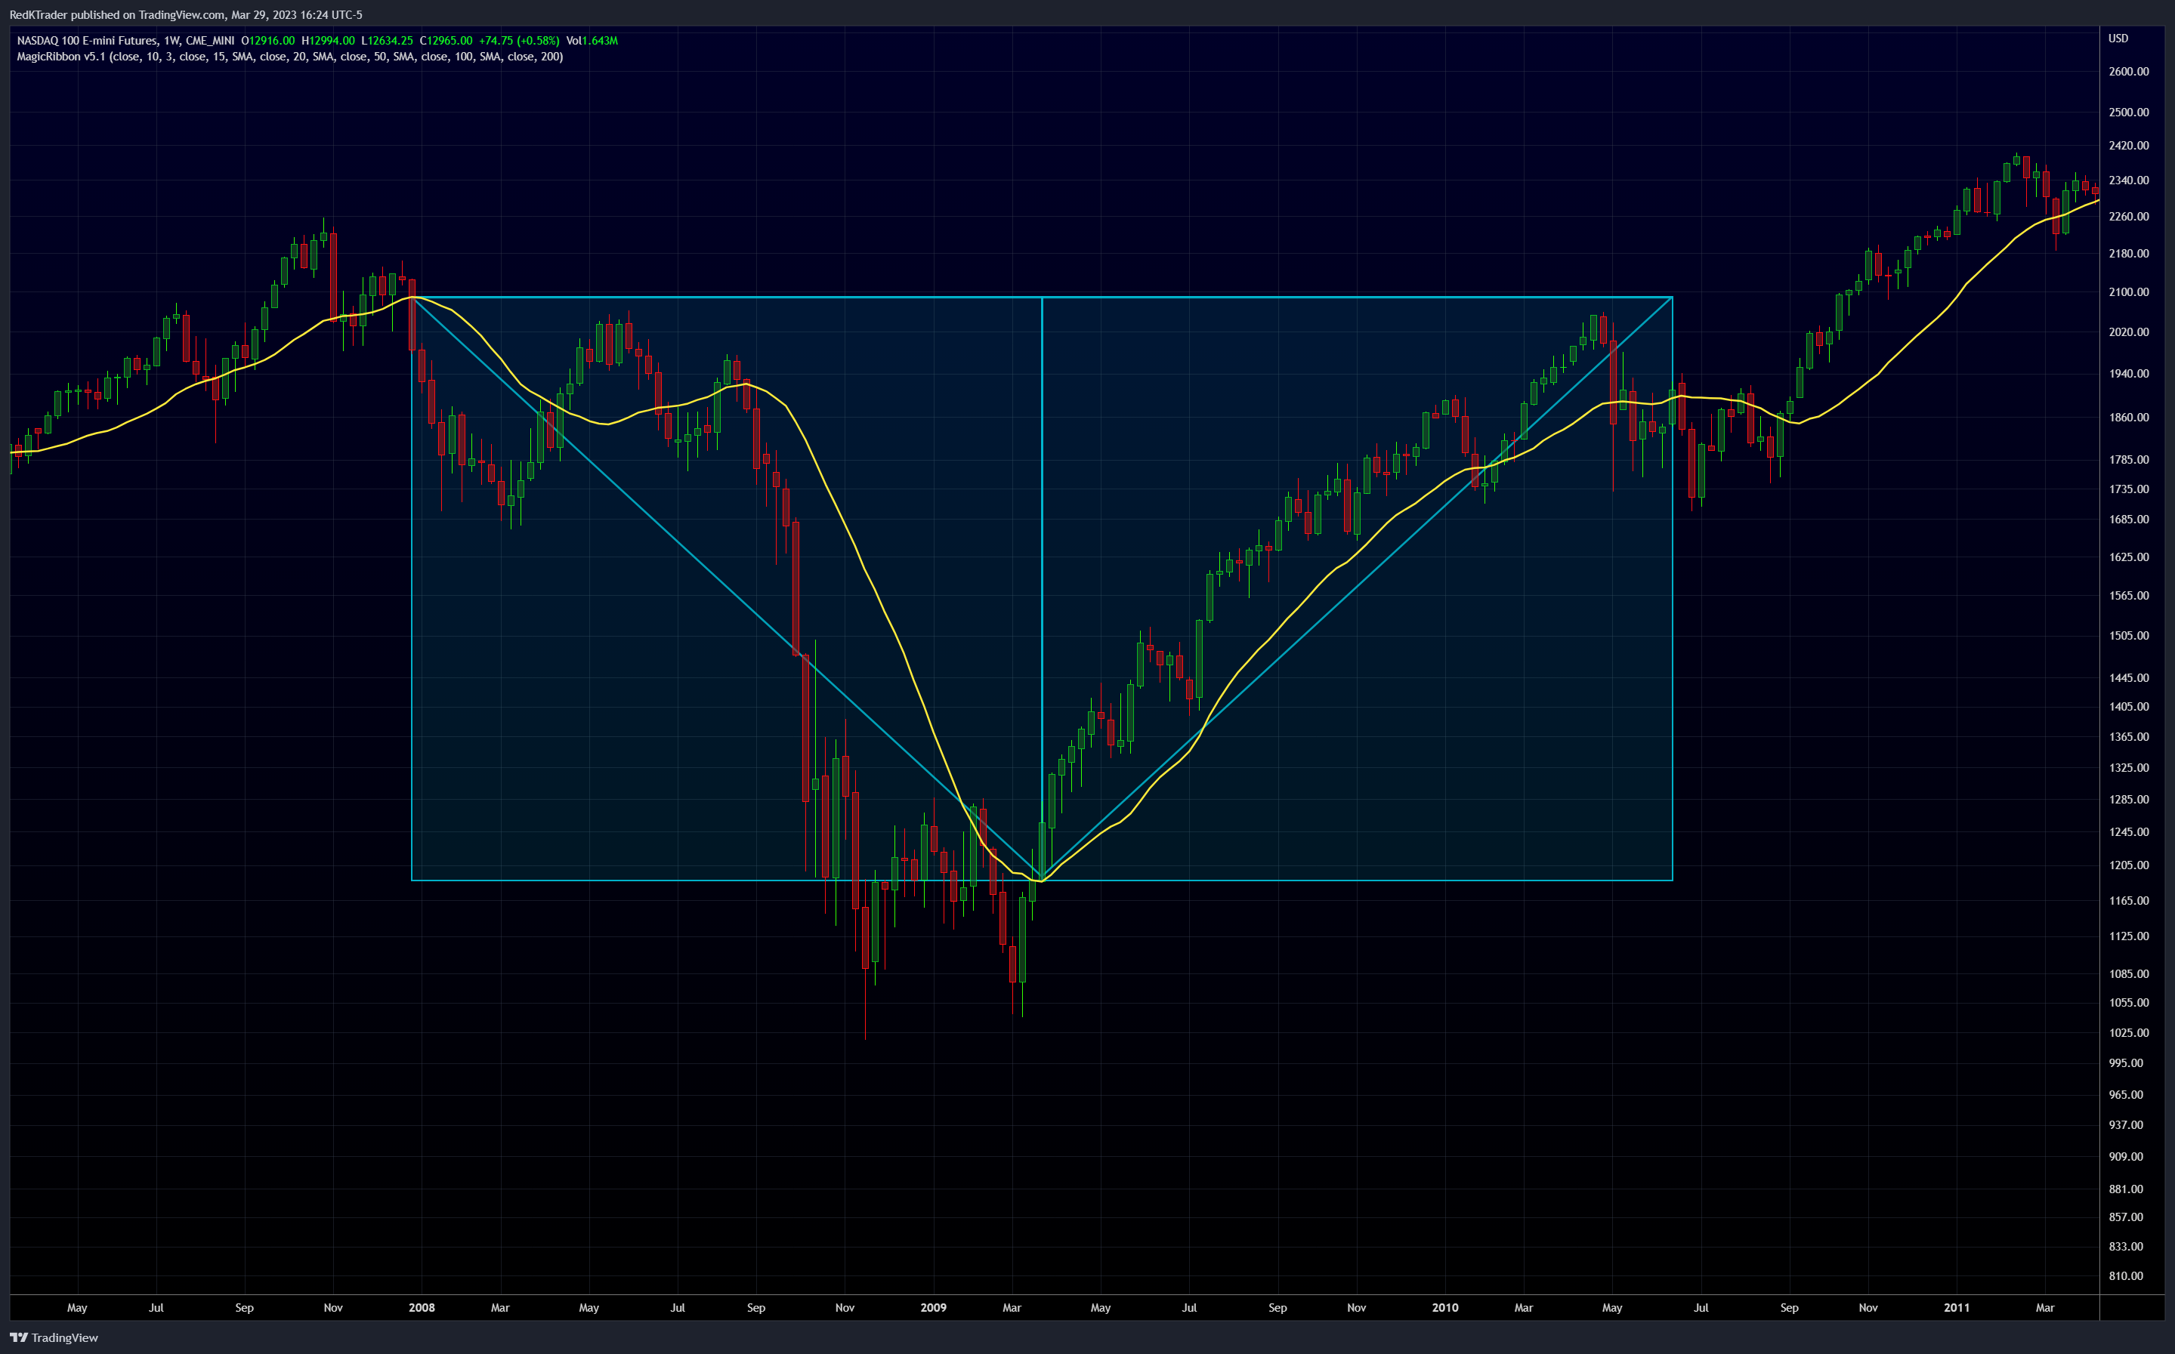The height and width of the screenshot is (1354, 2175).
Task: Click the 1025.00 price axis label
Action: (2128, 1032)
